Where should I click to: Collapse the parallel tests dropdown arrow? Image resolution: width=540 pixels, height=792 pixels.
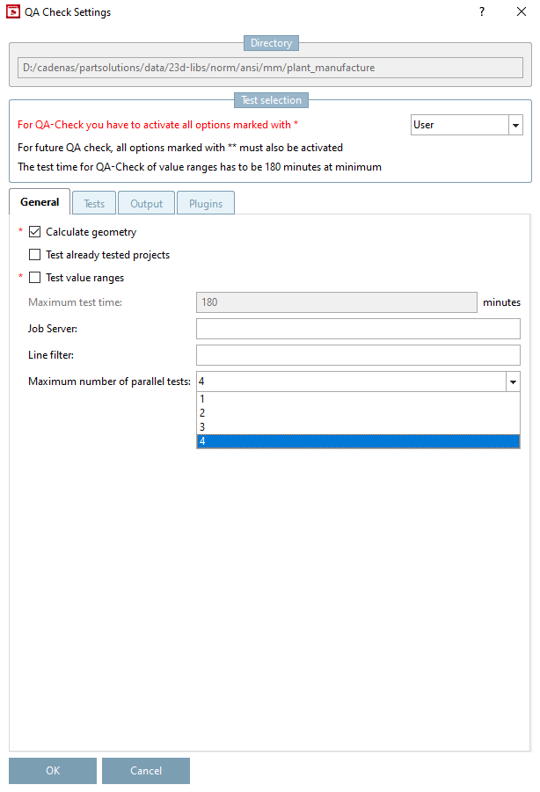[x=513, y=381]
